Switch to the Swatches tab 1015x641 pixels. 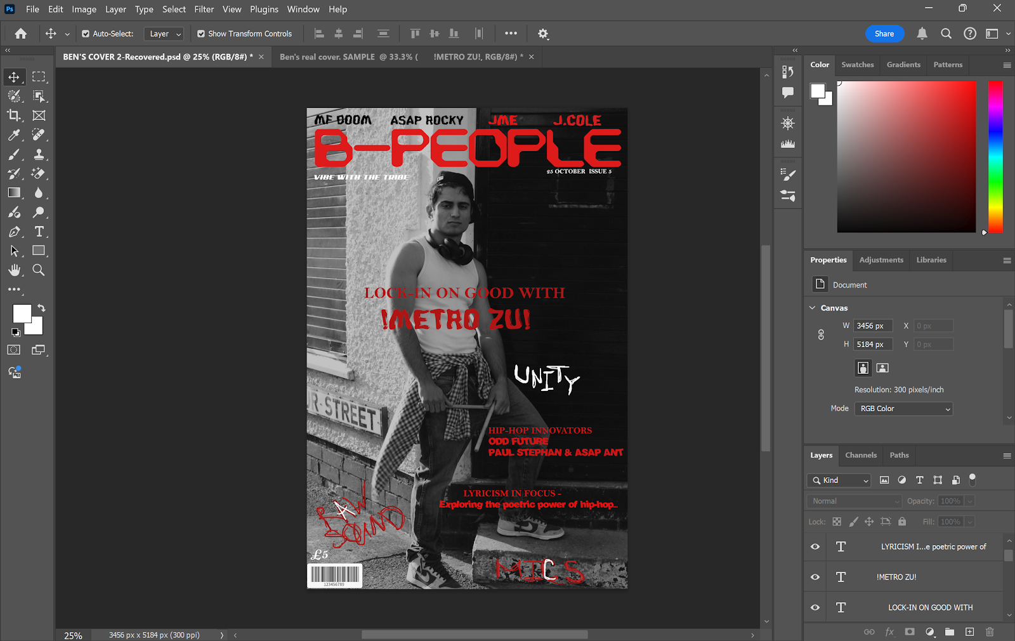[857, 65]
